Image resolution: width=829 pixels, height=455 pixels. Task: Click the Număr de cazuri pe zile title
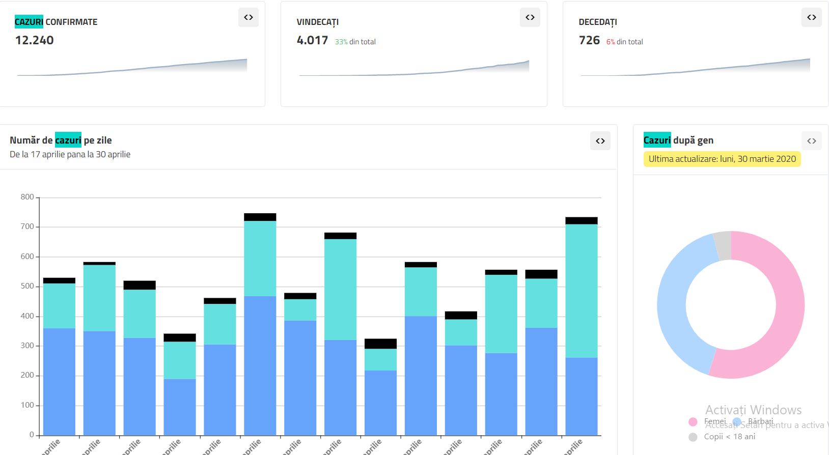pyautogui.click(x=61, y=140)
